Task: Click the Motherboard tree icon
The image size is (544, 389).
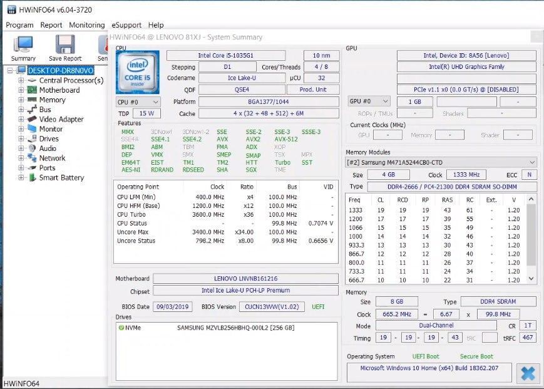Action: click(x=32, y=90)
